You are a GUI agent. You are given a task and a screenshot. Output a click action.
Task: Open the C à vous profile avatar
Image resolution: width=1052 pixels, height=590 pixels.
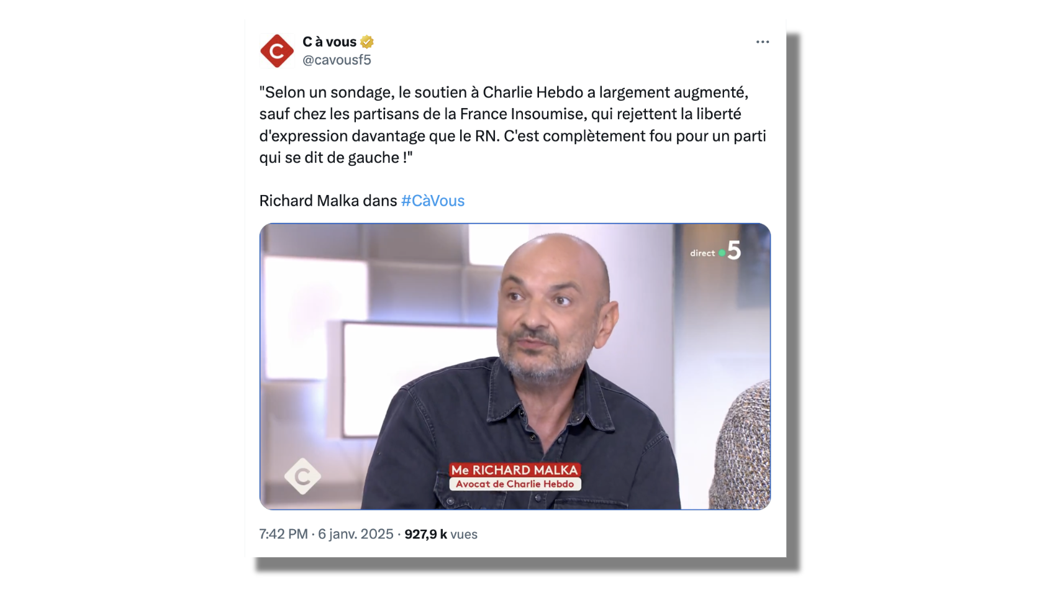click(x=276, y=51)
